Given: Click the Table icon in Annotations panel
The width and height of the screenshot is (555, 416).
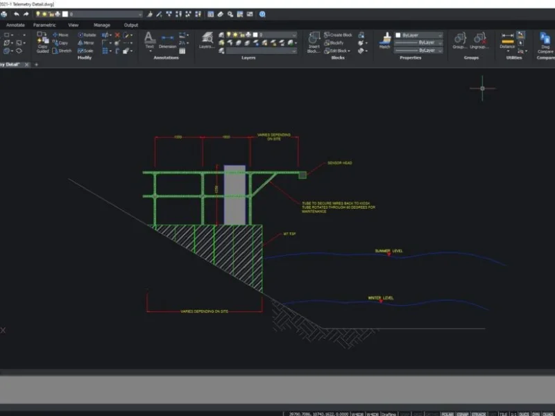Looking at the screenshot, I should coord(182,51).
